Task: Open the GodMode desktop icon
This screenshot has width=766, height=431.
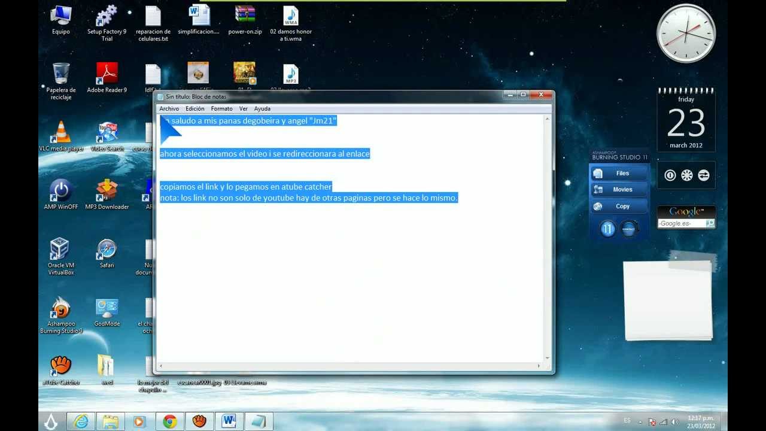Action: tap(107, 312)
